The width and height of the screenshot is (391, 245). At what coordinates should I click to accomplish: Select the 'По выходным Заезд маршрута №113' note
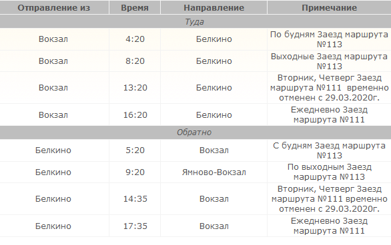[329, 172]
